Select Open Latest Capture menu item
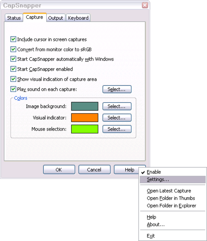Viewport: 207px width, 241px height. (x=173, y=191)
